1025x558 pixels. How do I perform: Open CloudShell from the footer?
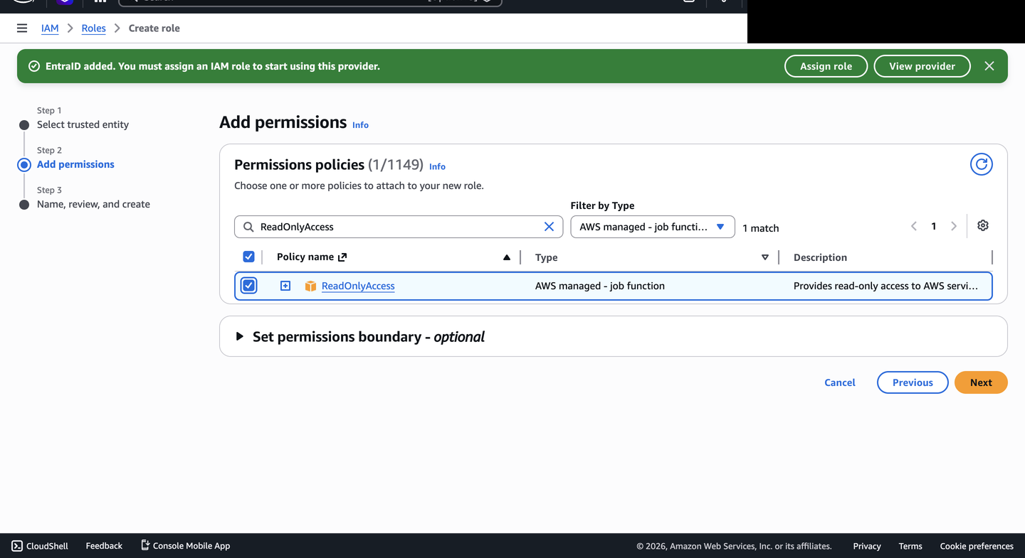pyautogui.click(x=40, y=546)
